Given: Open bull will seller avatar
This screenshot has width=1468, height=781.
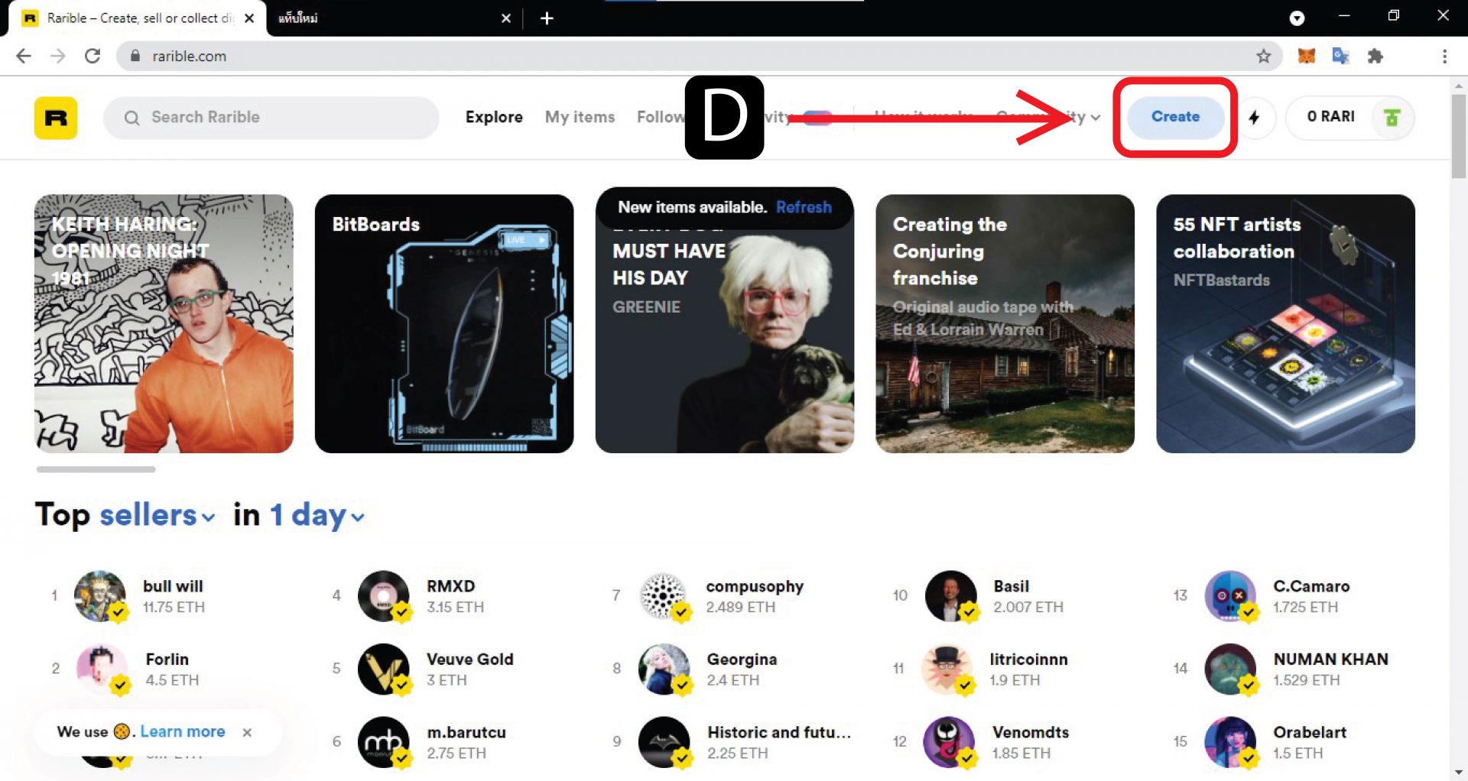Looking at the screenshot, I should (100, 596).
